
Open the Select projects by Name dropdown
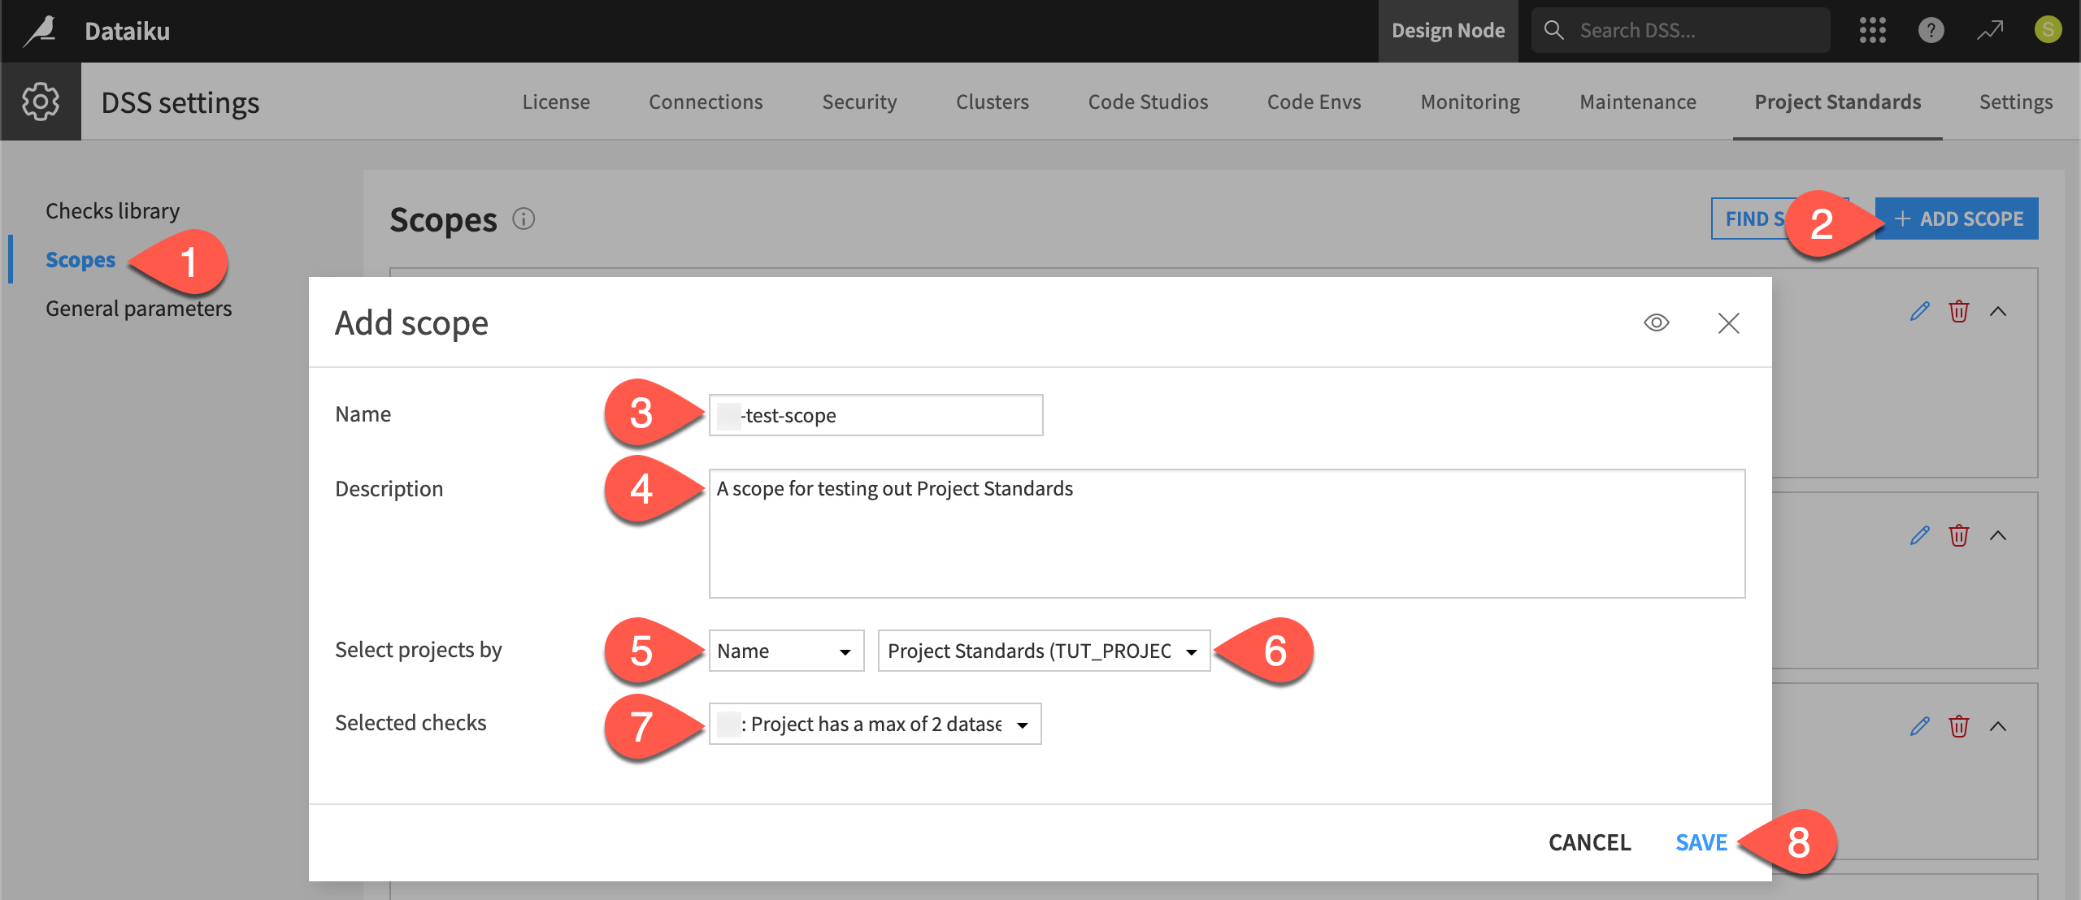click(x=786, y=651)
